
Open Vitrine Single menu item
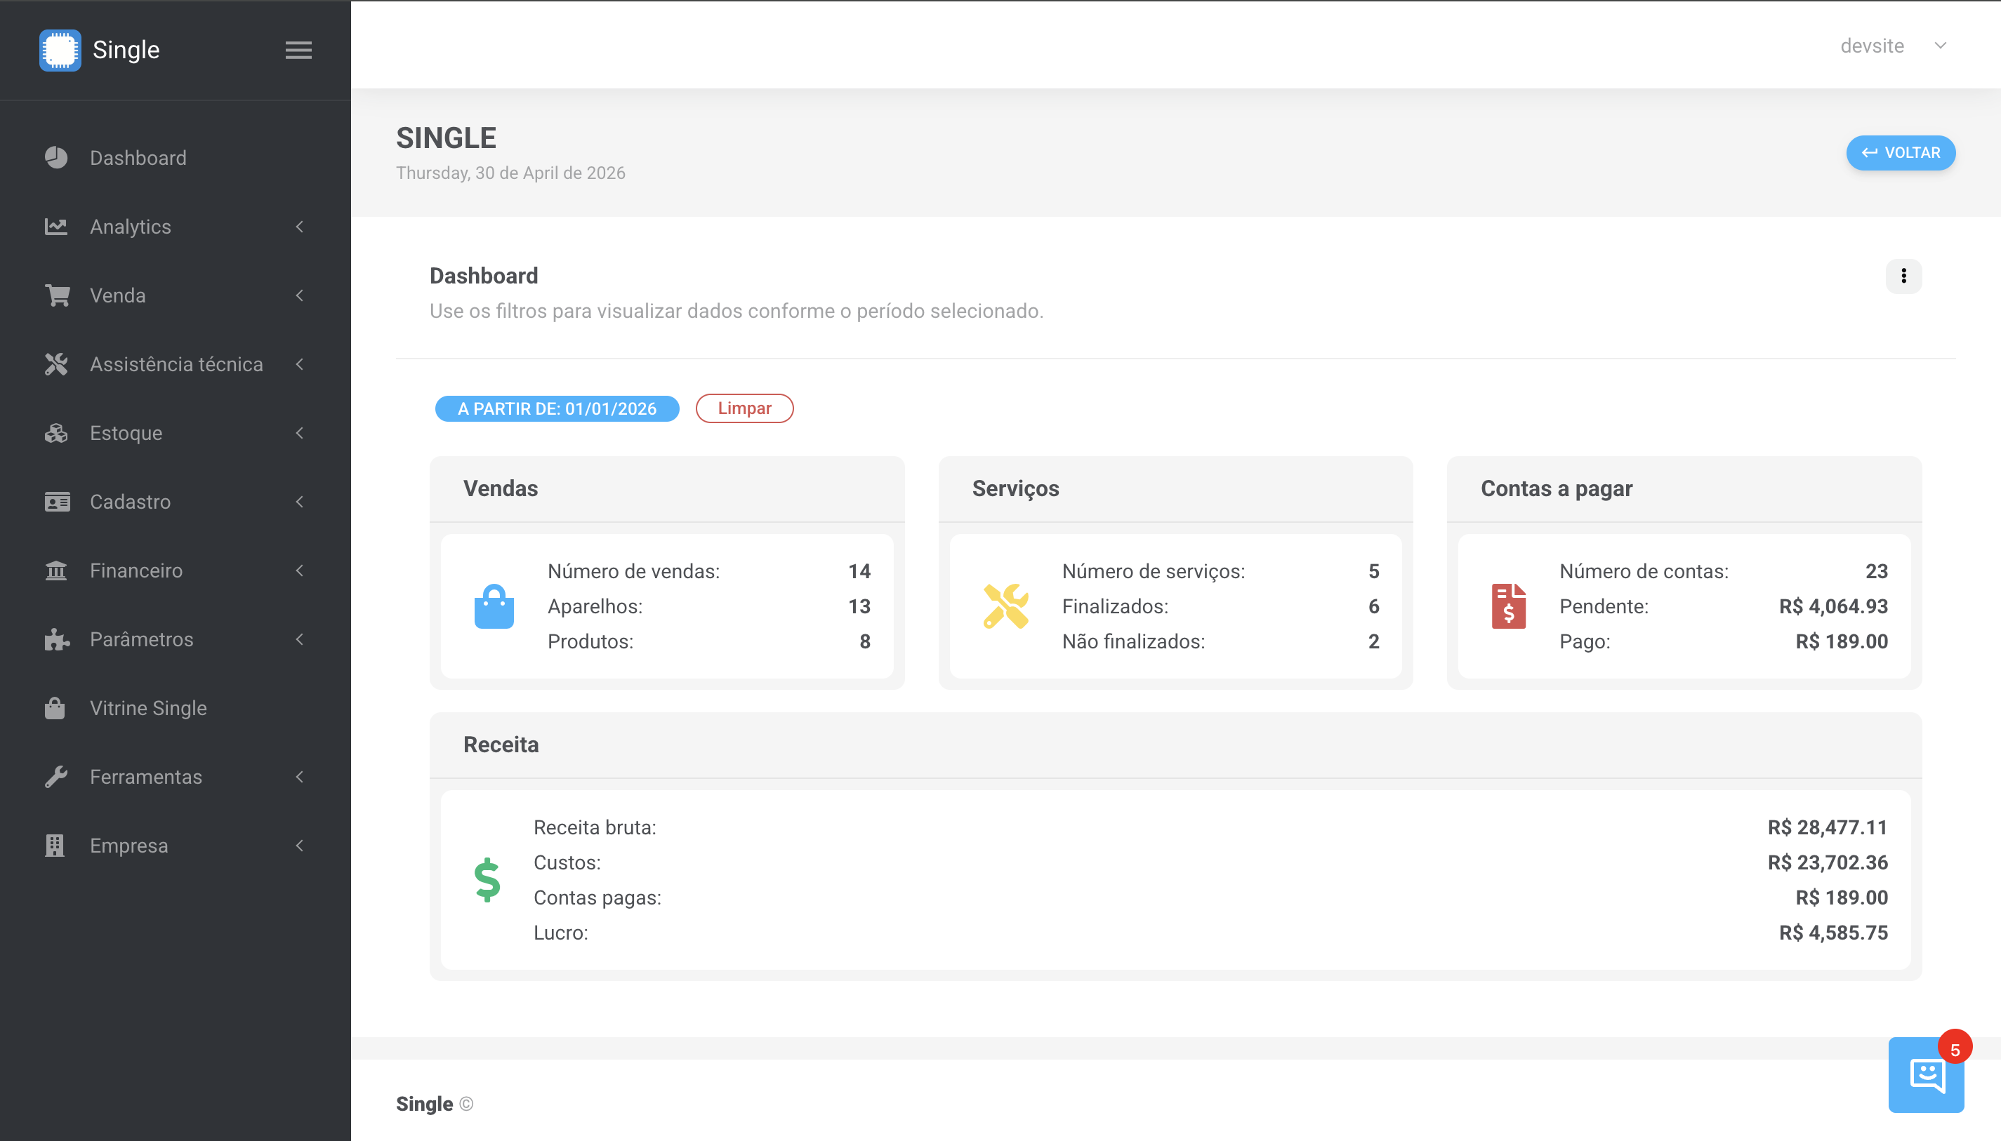coord(148,707)
